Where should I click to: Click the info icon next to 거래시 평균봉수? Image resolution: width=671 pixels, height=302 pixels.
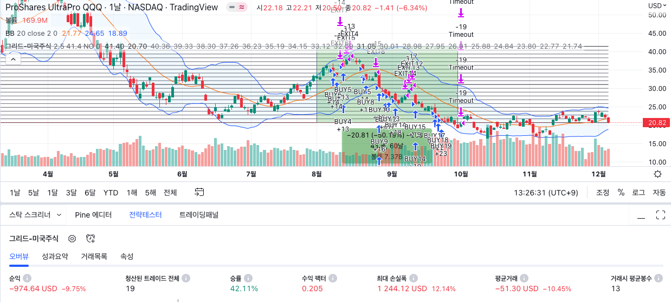[x=659, y=278]
